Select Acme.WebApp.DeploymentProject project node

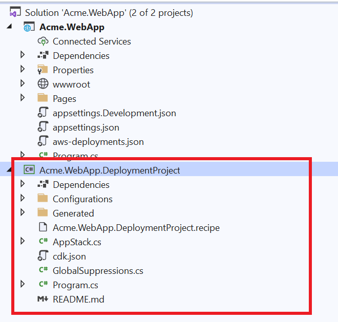click(110, 170)
